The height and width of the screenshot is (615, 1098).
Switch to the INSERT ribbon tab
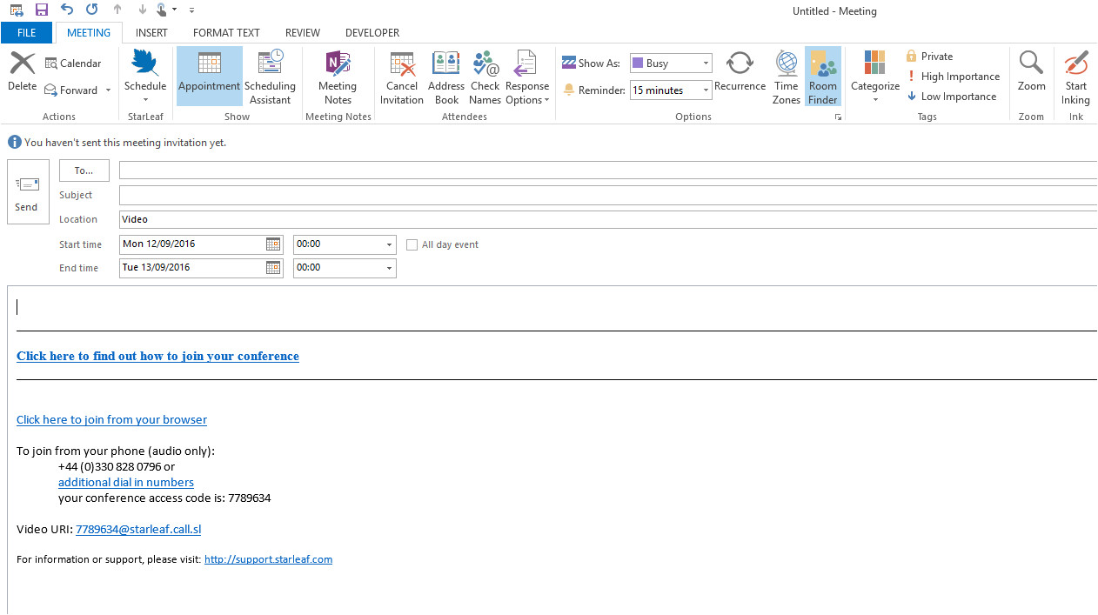(151, 33)
